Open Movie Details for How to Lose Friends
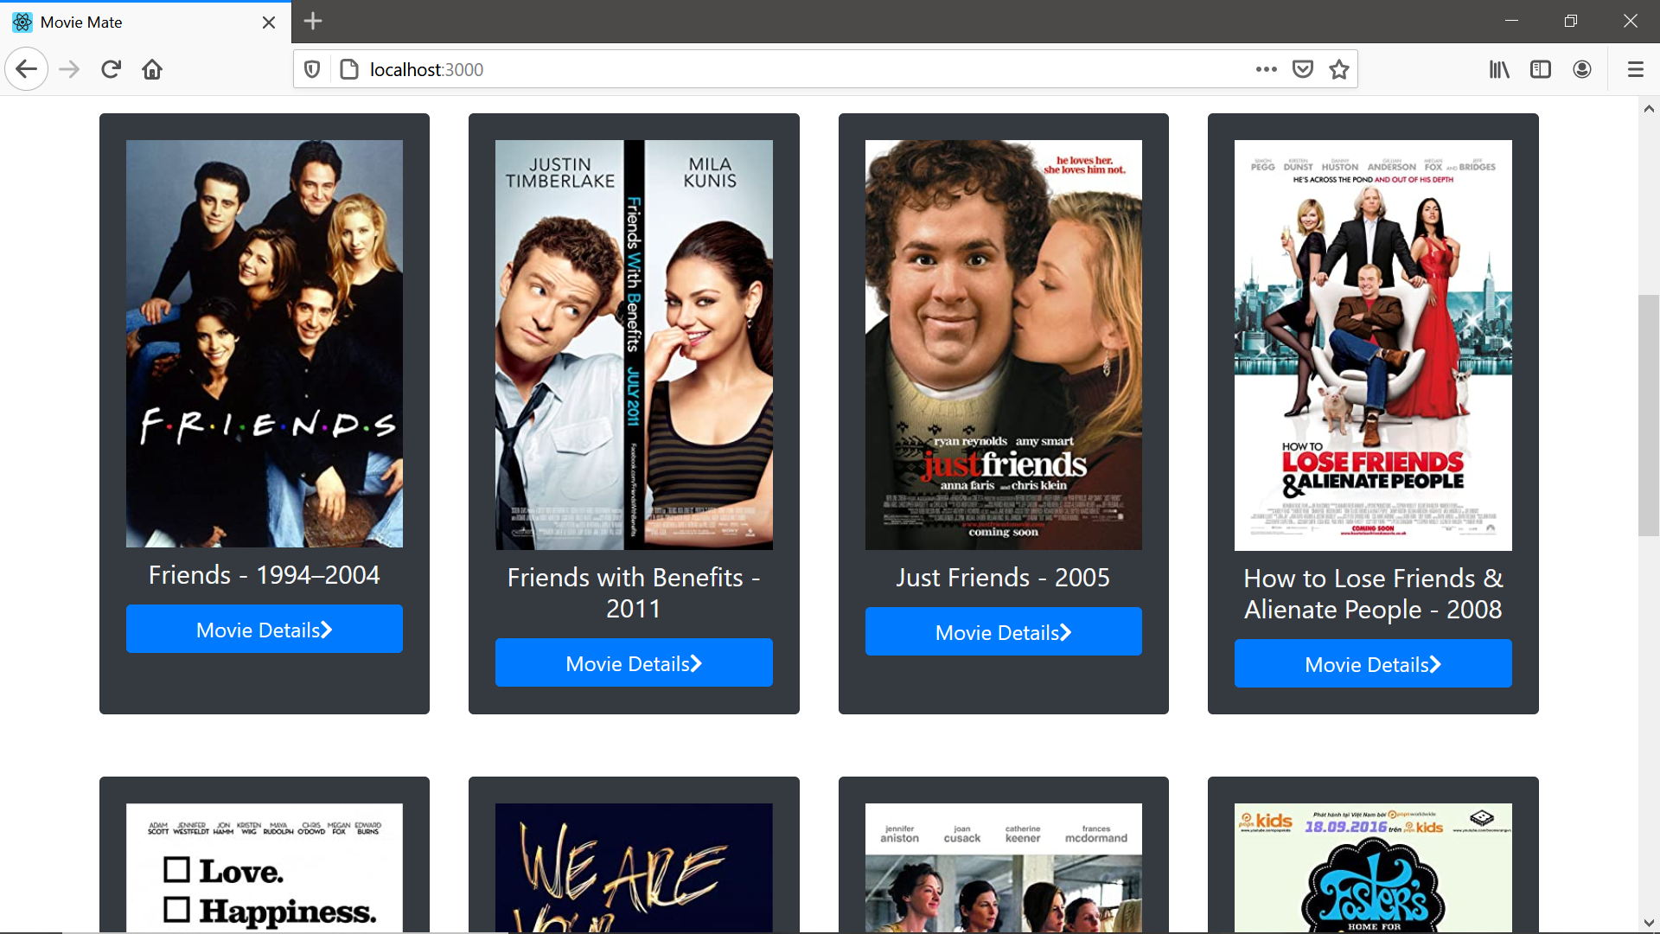1660x934 pixels. [1372, 664]
